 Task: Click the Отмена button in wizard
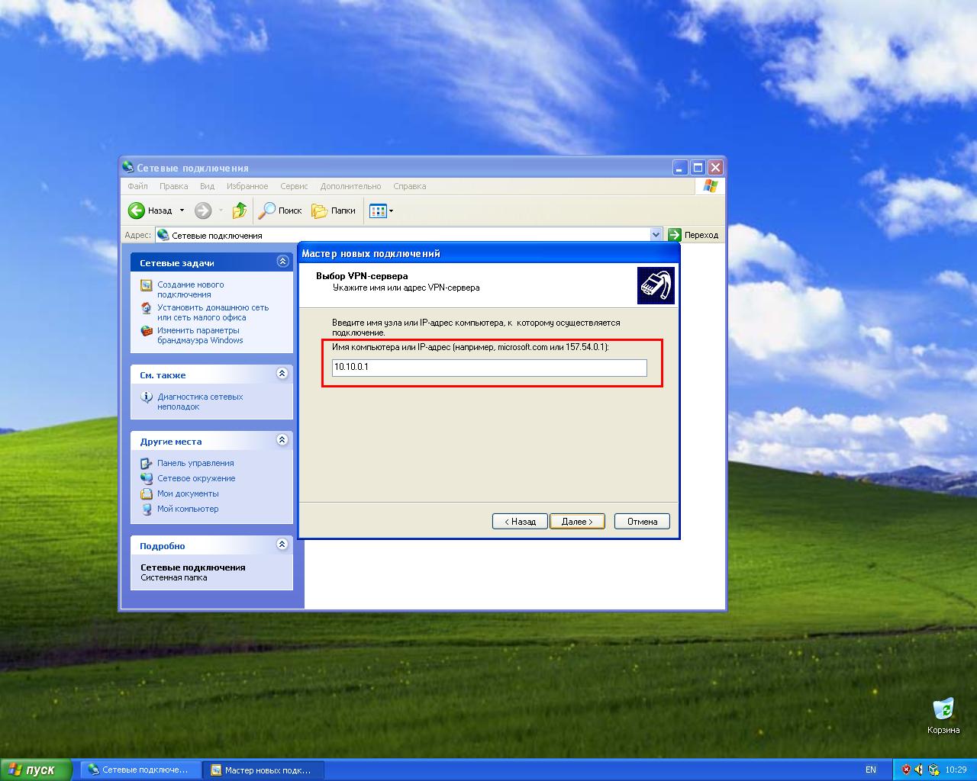[x=642, y=522]
